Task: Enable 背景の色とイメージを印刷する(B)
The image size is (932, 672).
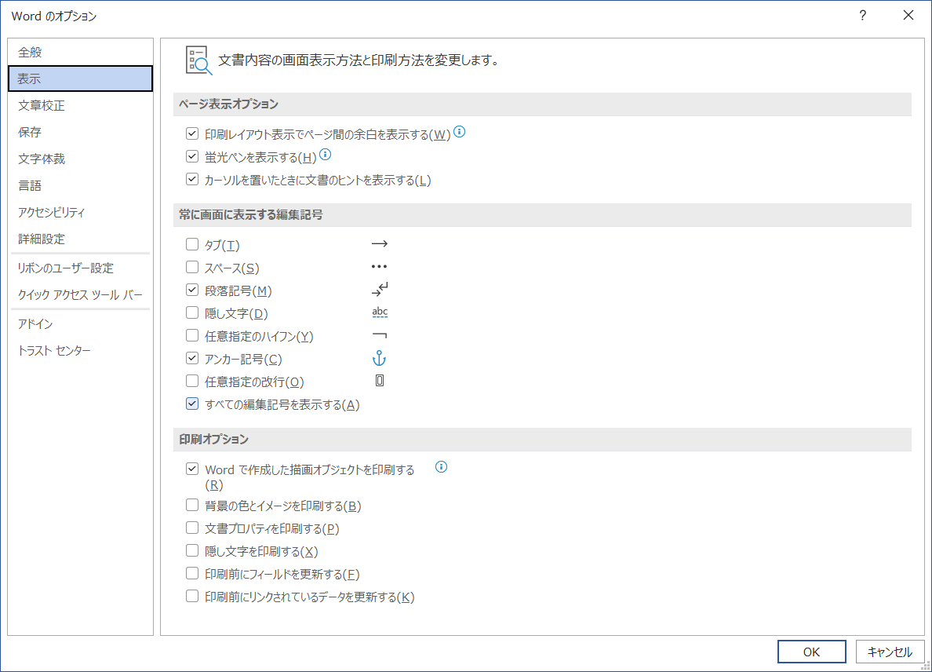Action: click(x=192, y=505)
